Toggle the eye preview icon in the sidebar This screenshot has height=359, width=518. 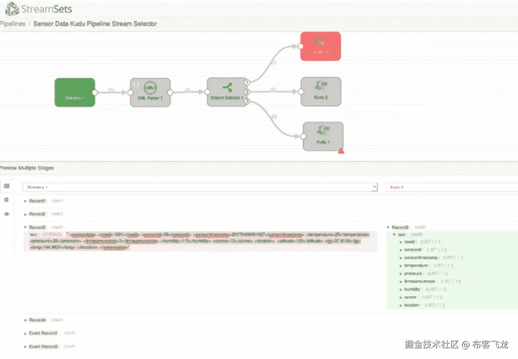coord(7,214)
